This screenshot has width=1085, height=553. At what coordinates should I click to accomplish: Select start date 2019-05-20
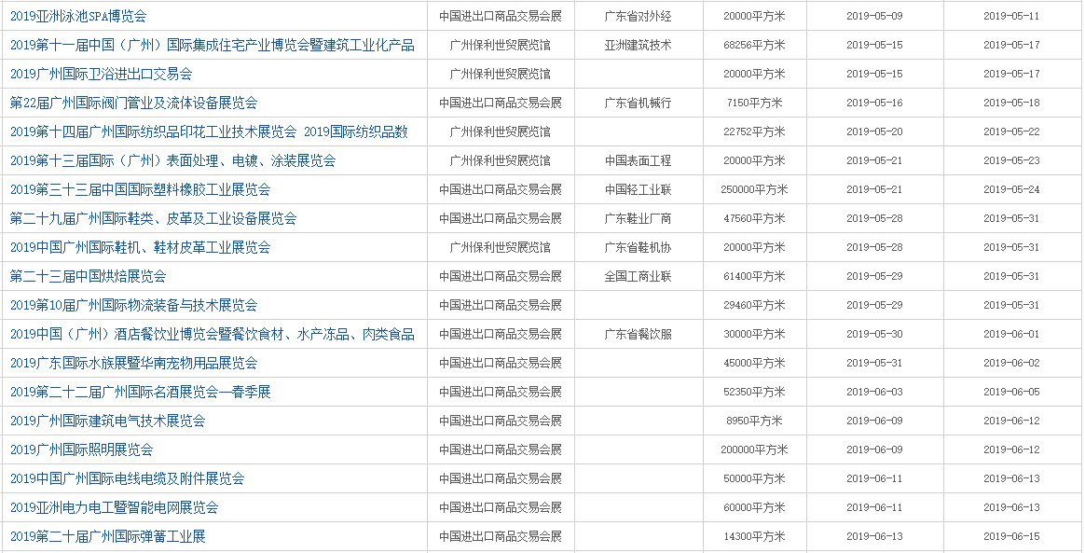point(874,131)
